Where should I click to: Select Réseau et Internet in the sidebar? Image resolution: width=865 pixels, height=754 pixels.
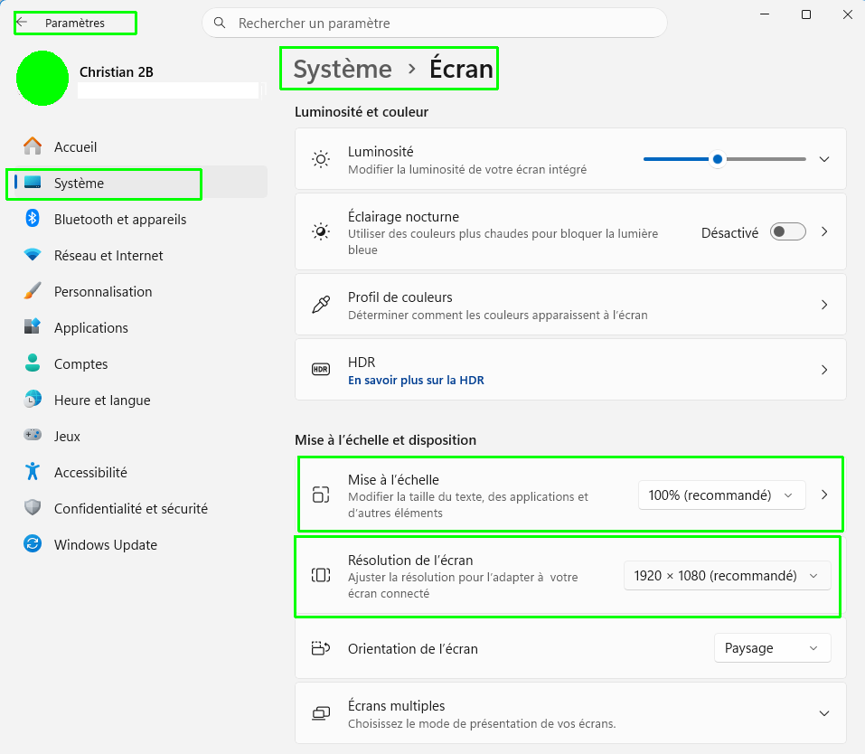pyautogui.click(x=136, y=255)
